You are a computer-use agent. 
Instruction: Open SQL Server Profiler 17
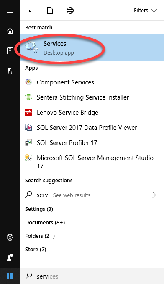point(92,143)
